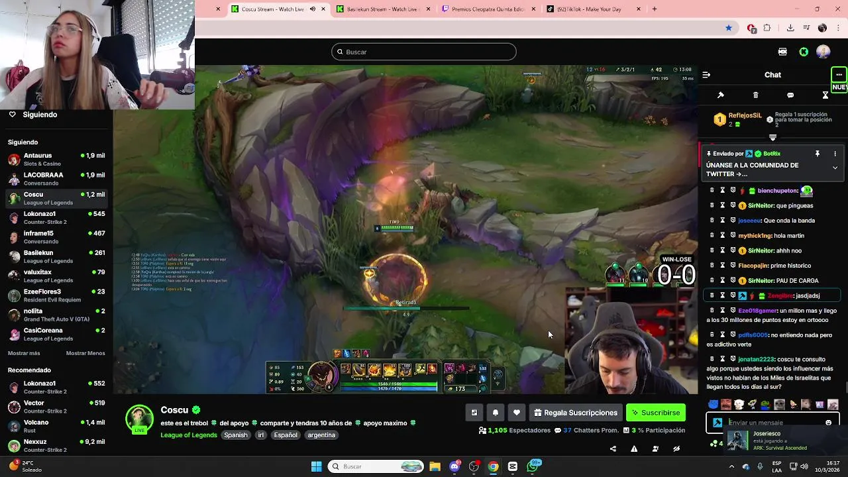Bookmark page with the blue star icon

coord(729,28)
